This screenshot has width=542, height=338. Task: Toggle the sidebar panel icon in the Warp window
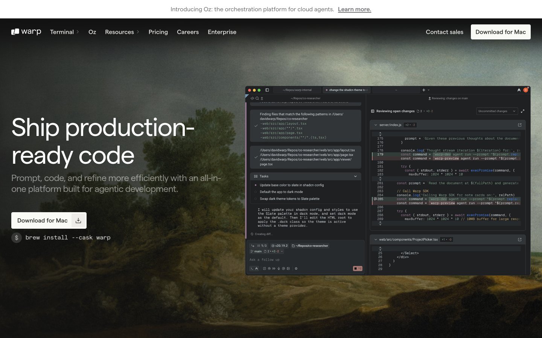[x=267, y=90]
